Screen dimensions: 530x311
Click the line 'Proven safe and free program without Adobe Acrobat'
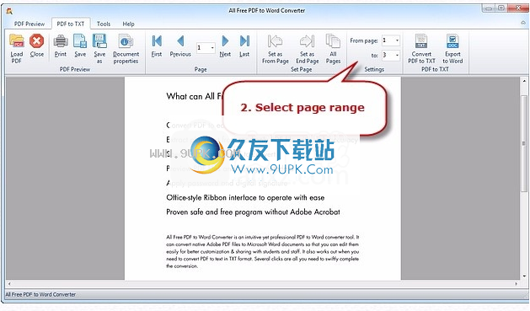pyautogui.click(x=253, y=212)
